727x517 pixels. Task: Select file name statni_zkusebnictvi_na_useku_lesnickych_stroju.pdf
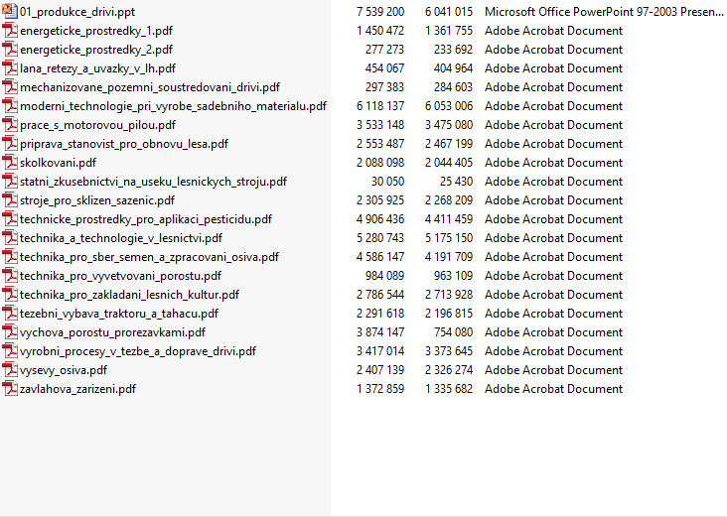(x=154, y=182)
